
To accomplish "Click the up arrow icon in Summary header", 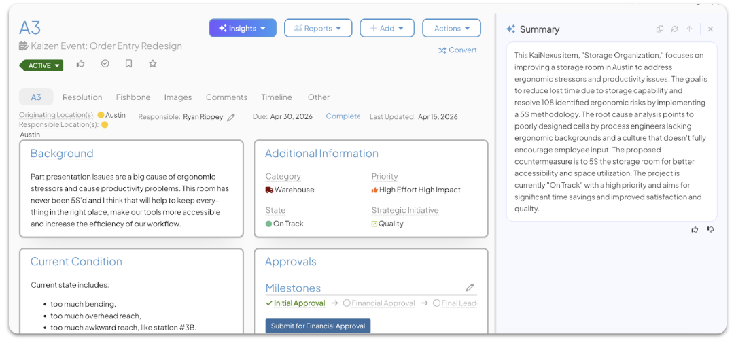I will (690, 29).
